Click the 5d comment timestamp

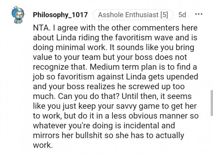click(182, 15)
